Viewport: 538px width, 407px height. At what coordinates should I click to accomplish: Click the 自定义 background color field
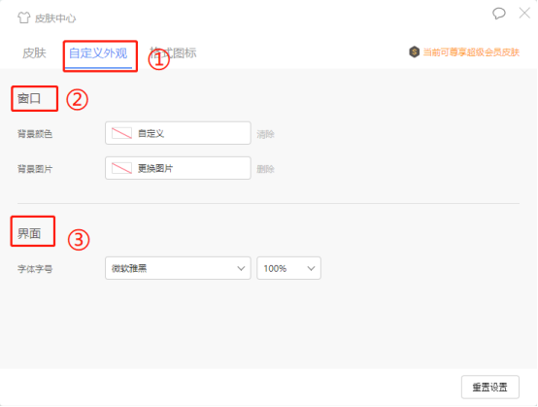point(178,133)
